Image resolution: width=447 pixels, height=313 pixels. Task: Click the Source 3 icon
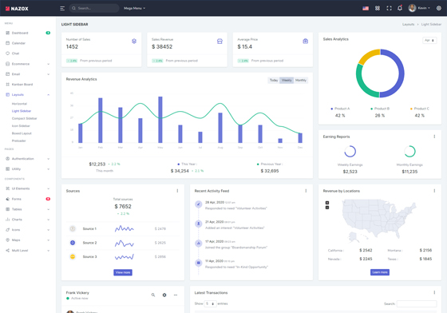[x=73, y=256]
